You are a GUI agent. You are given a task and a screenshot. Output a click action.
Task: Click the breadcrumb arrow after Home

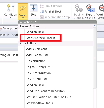[8, 35]
